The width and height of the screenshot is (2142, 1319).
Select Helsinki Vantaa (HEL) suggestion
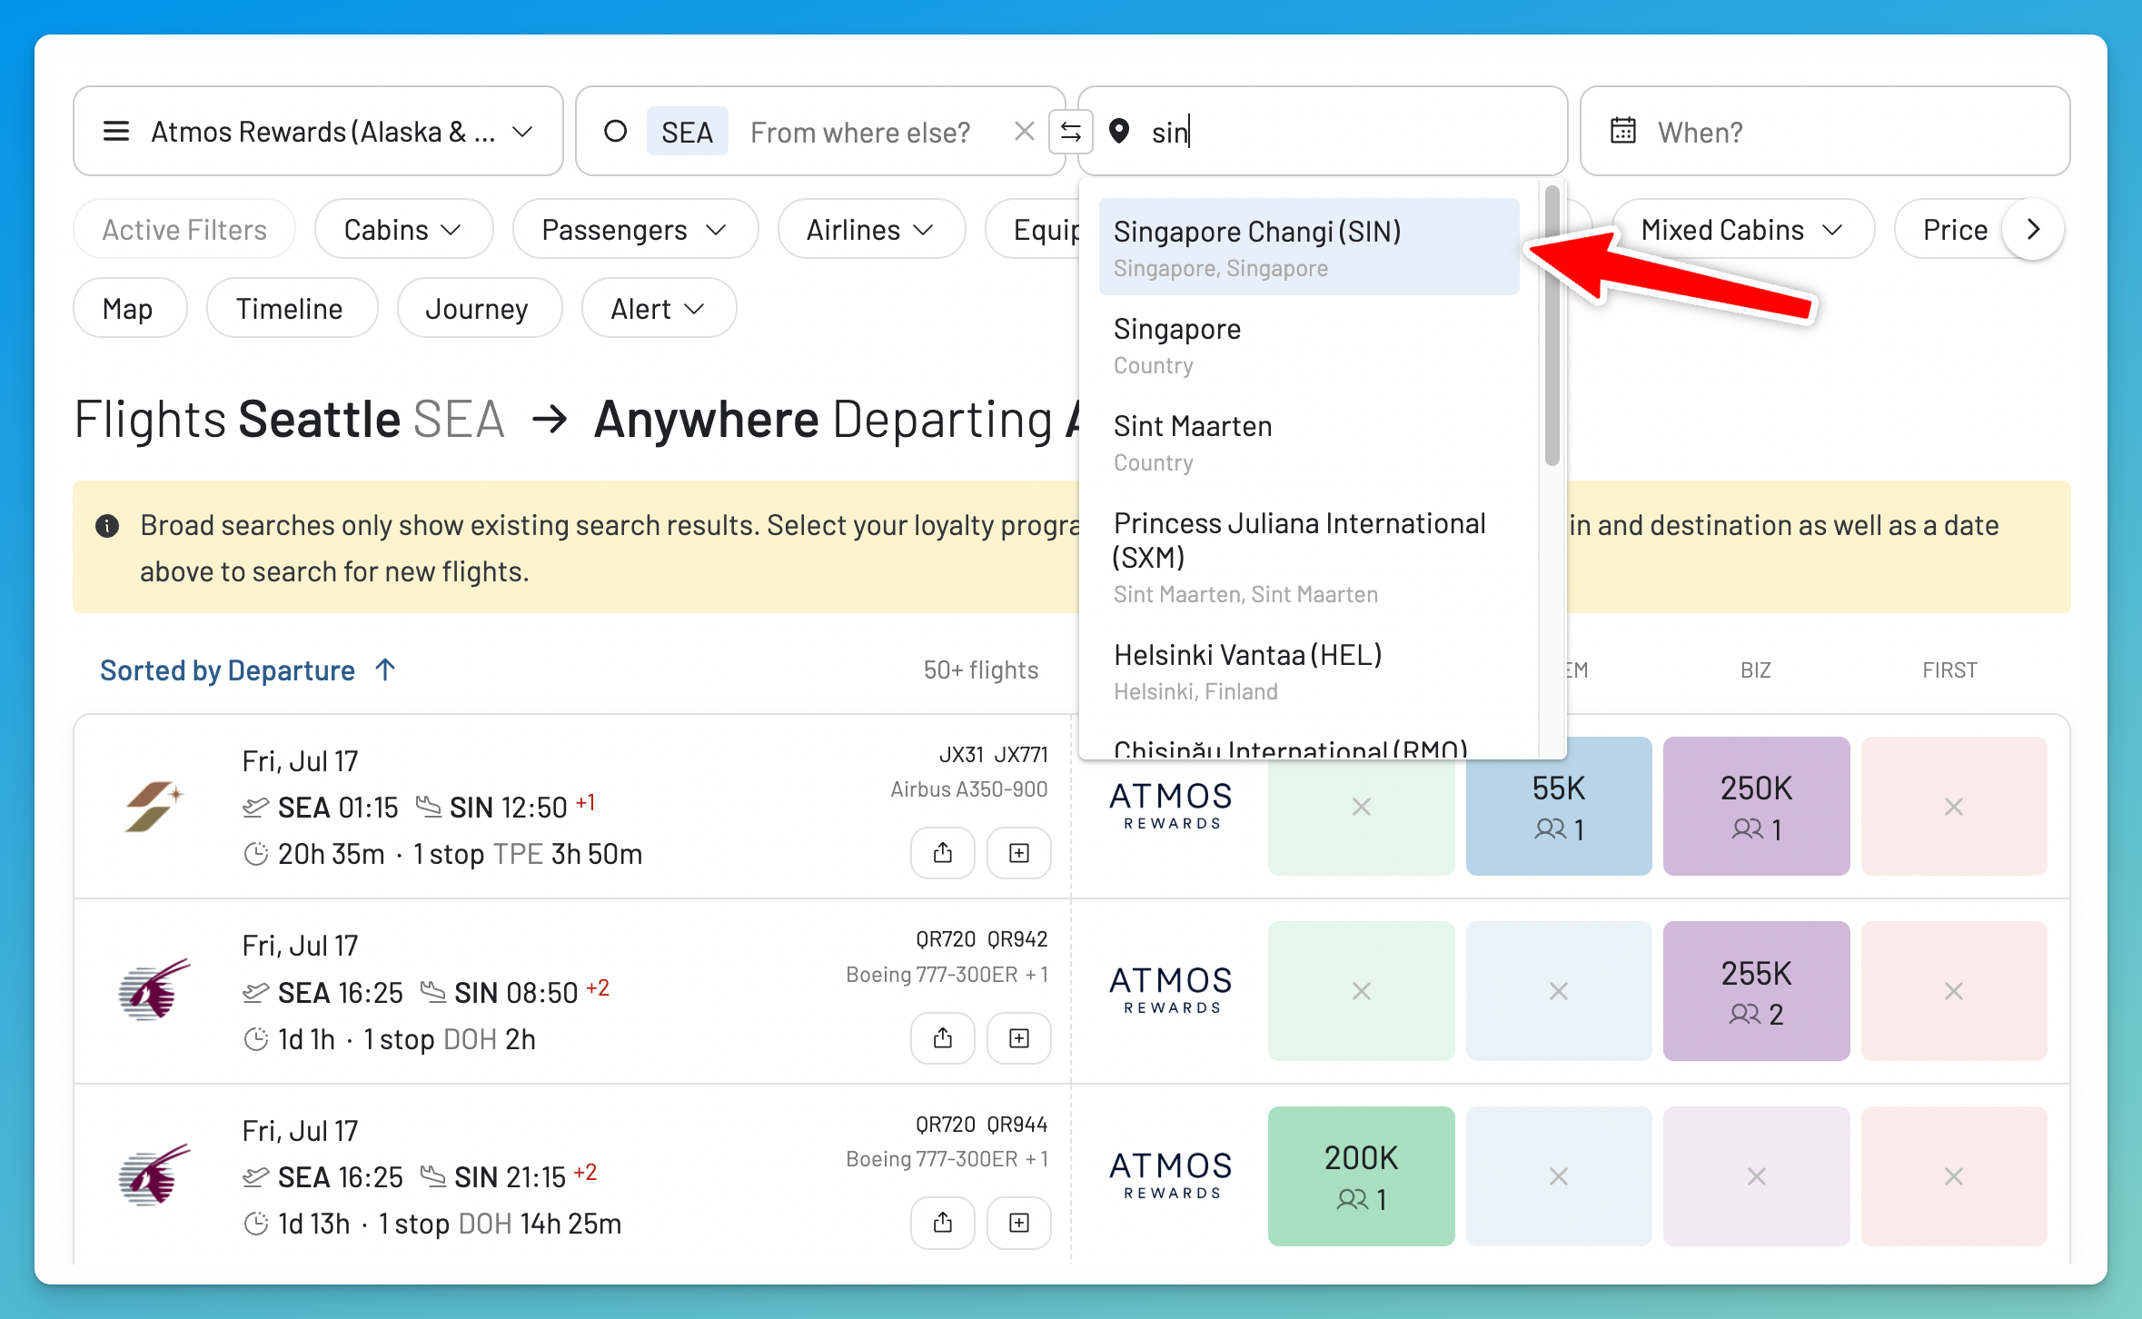1308,671
